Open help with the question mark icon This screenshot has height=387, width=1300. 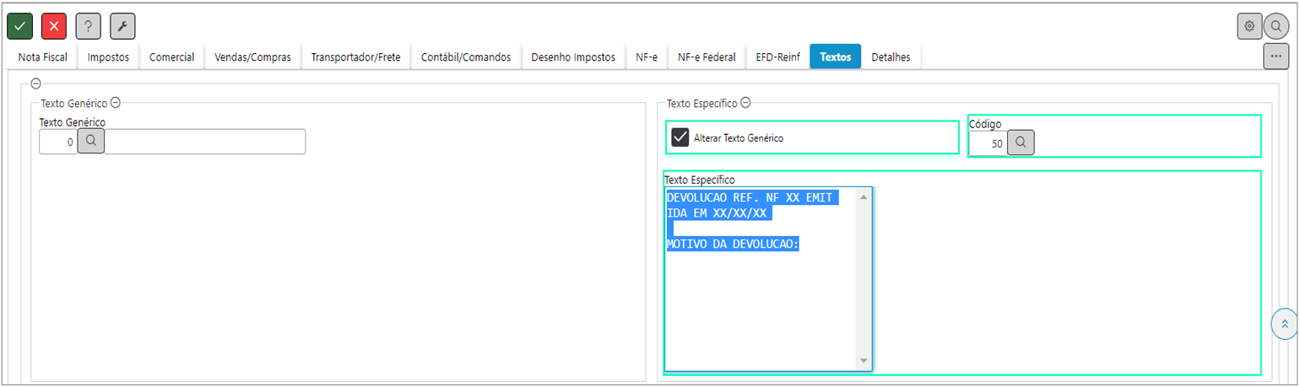[x=89, y=26]
